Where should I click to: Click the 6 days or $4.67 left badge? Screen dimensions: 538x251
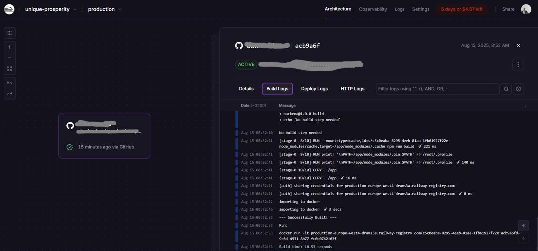pos(462,9)
